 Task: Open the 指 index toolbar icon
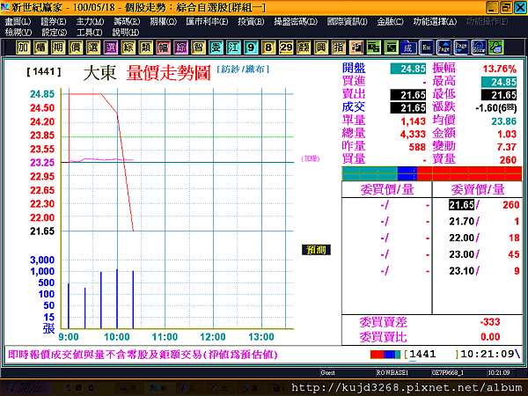tap(339, 48)
